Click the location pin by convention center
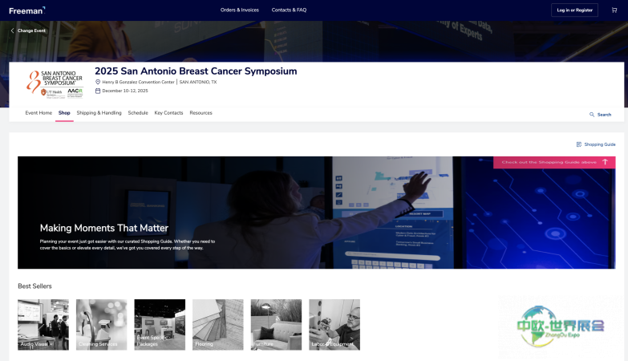The width and height of the screenshot is (628, 361). pos(98,82)
